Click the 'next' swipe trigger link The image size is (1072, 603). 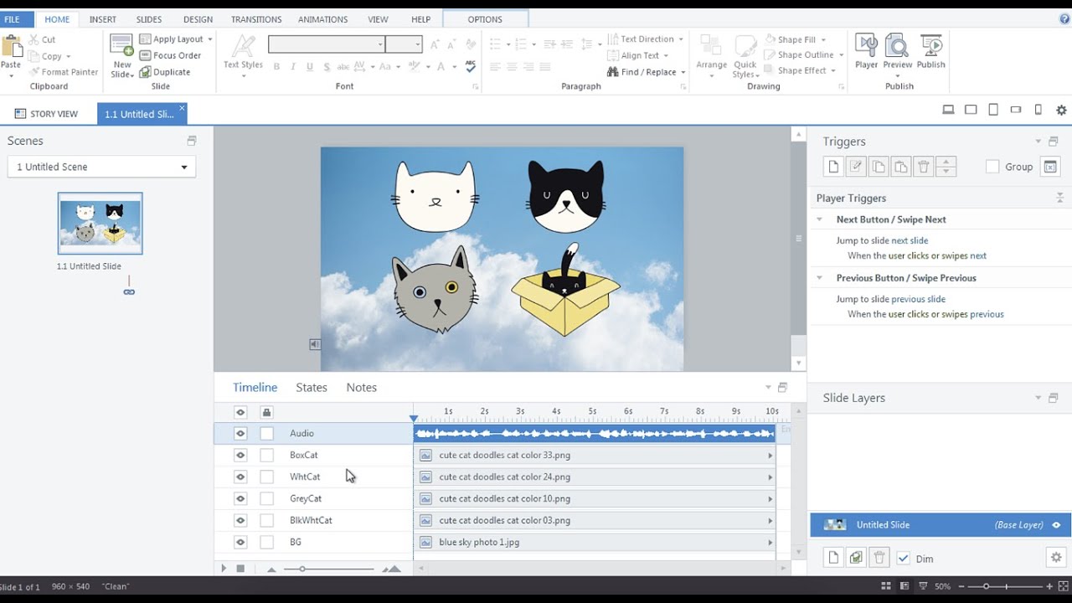(978, 255)
